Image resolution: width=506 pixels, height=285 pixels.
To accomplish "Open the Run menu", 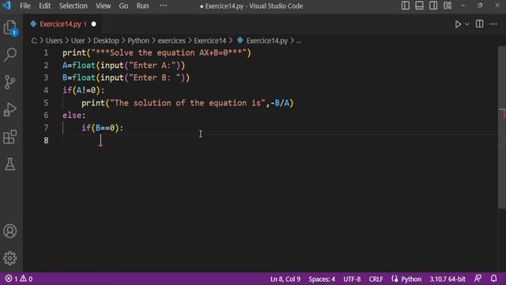I will [x=142, y=6].
